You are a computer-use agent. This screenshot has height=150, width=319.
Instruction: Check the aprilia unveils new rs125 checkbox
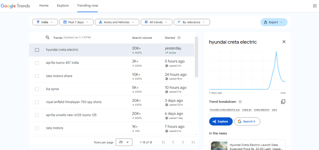[x=37, y=115]
